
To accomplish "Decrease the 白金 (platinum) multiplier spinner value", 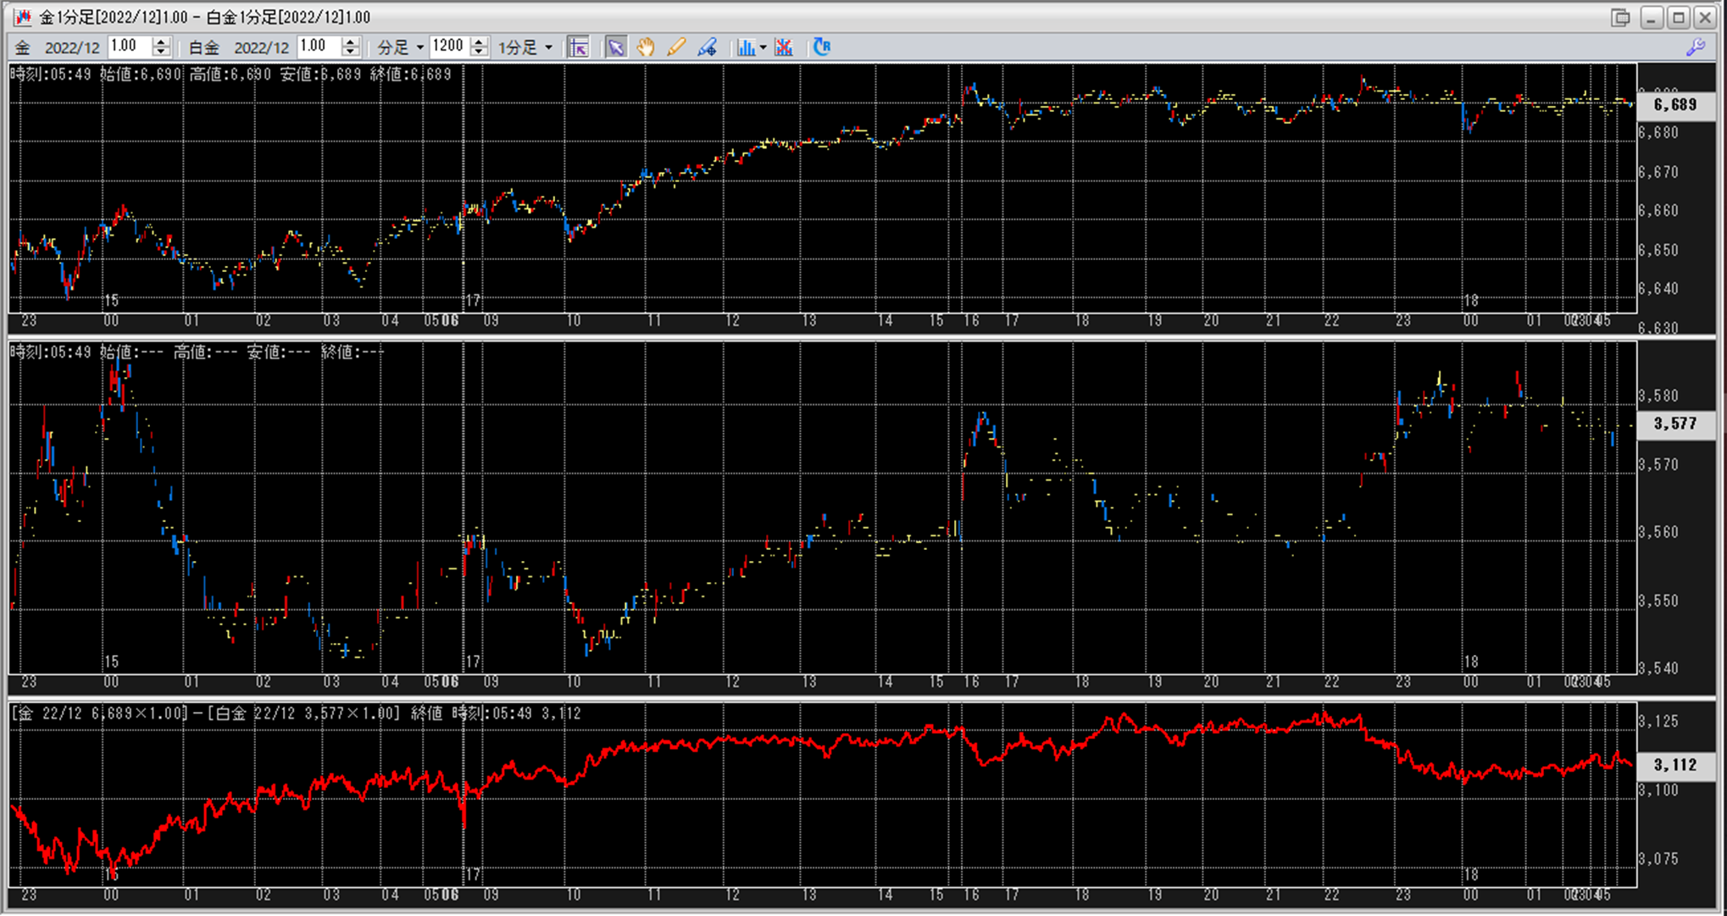I will click(x=351, y=53).
